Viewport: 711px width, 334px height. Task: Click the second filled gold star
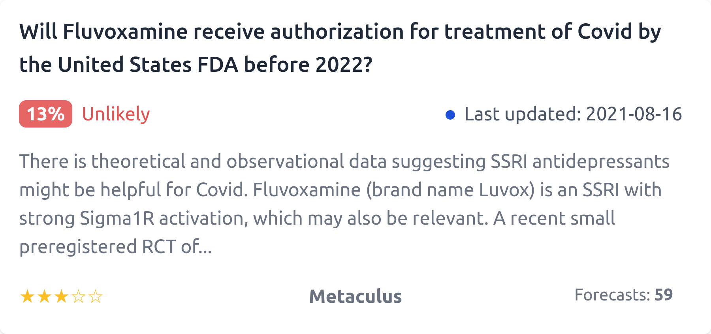pos(44,296)
